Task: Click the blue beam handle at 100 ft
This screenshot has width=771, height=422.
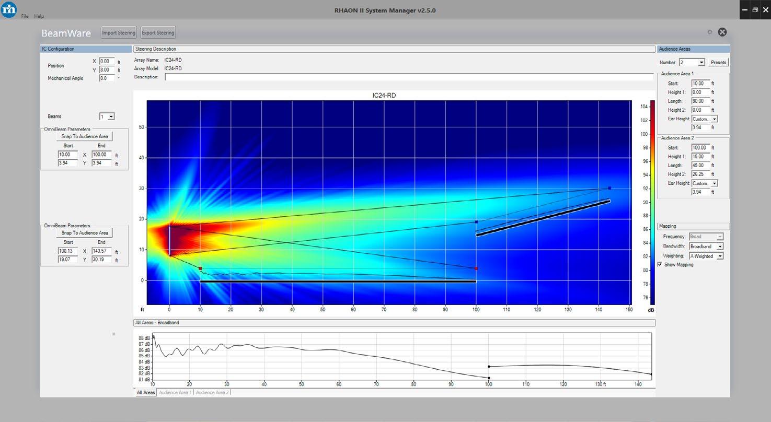Action: [476, 222]
